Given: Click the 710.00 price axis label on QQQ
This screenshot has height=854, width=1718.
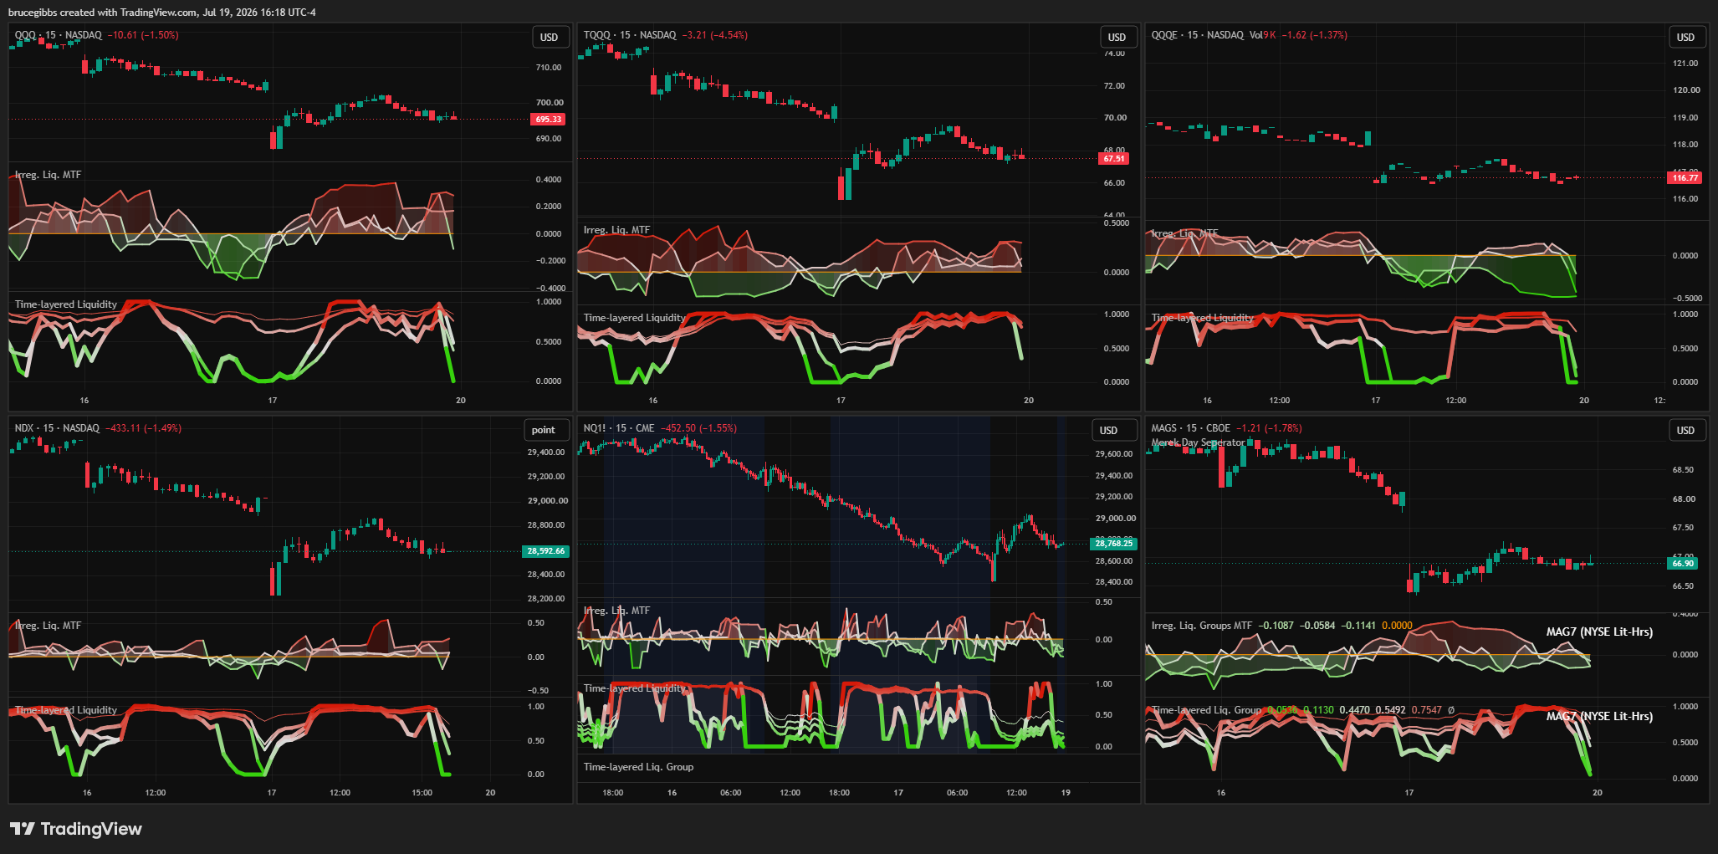Looking at the screenshot, I should [x=549, y=68].
